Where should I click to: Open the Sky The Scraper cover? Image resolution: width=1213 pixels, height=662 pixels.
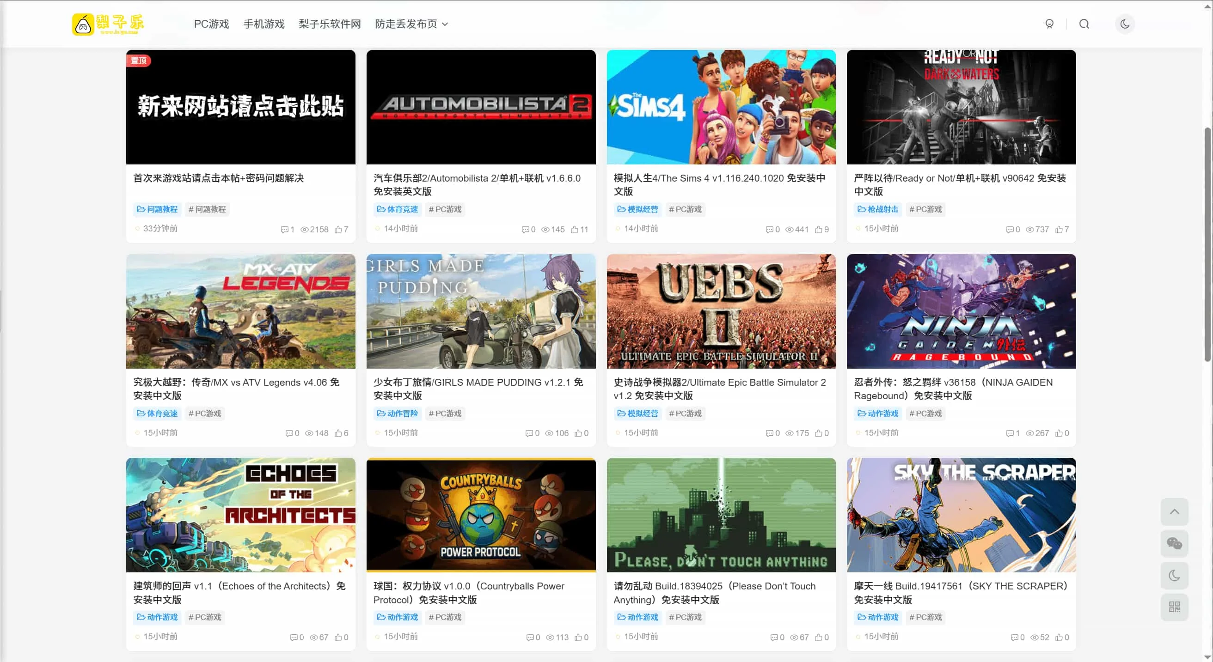[x=961, y=515]
